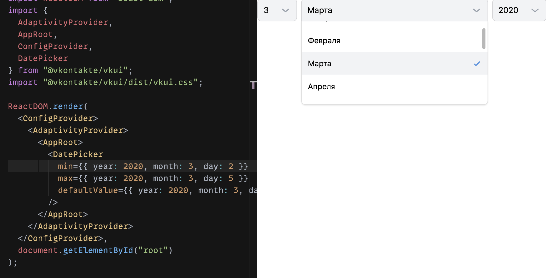Open the day dropdown showing 3
Image resolution: width=546 pixels, height=278 pixels.
(277, 10)
